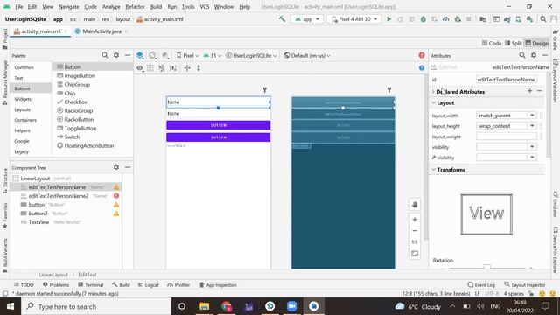The height and width of the screenshot is (315, 560).
Task: Switch to the activity_main.xml tab
Action: point(40,31)
